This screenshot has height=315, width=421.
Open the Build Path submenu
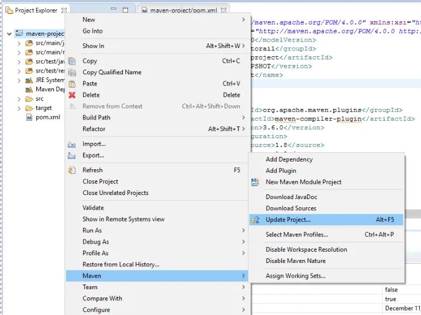click(x=157, y=118)
